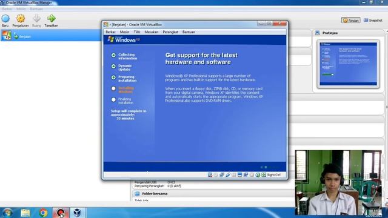Open Bantuan menu in the VM window

point(189,32)
